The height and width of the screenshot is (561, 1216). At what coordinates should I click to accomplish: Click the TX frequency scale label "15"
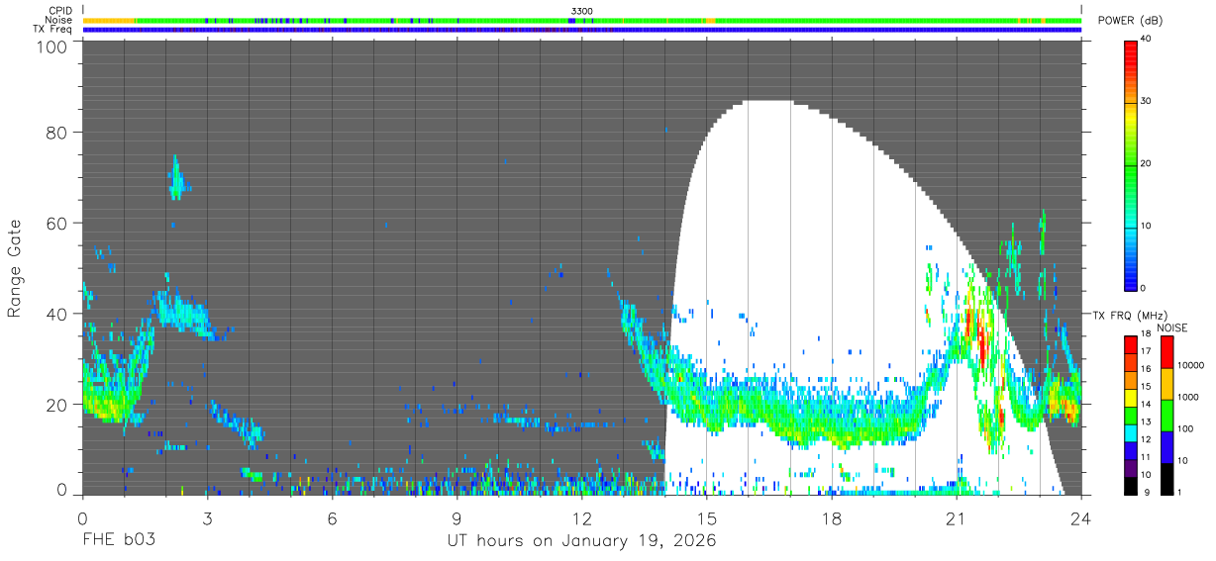point(1147,387)
